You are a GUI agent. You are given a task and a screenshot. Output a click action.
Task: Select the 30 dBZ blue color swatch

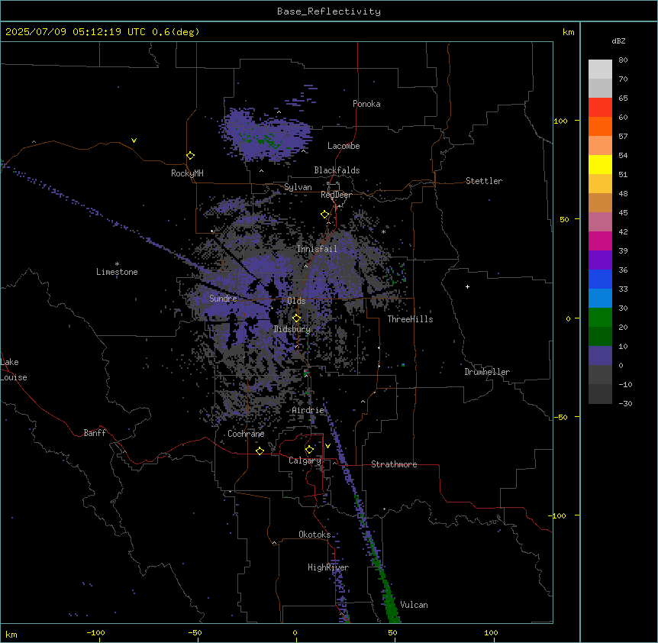tap(600, 298)
